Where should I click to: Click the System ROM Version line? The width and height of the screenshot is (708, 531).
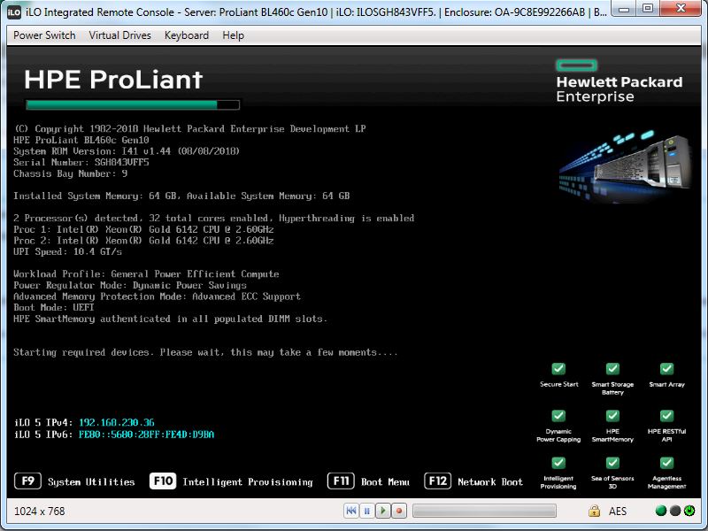pos(127,150)
